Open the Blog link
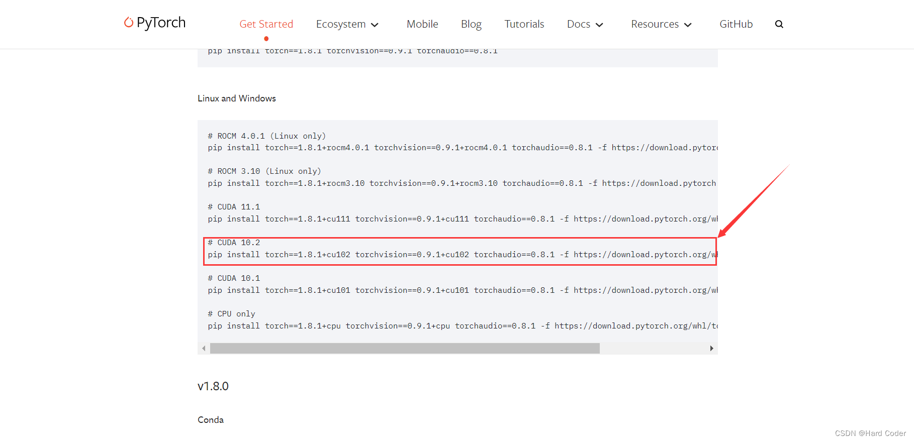 tap(471, 24)
